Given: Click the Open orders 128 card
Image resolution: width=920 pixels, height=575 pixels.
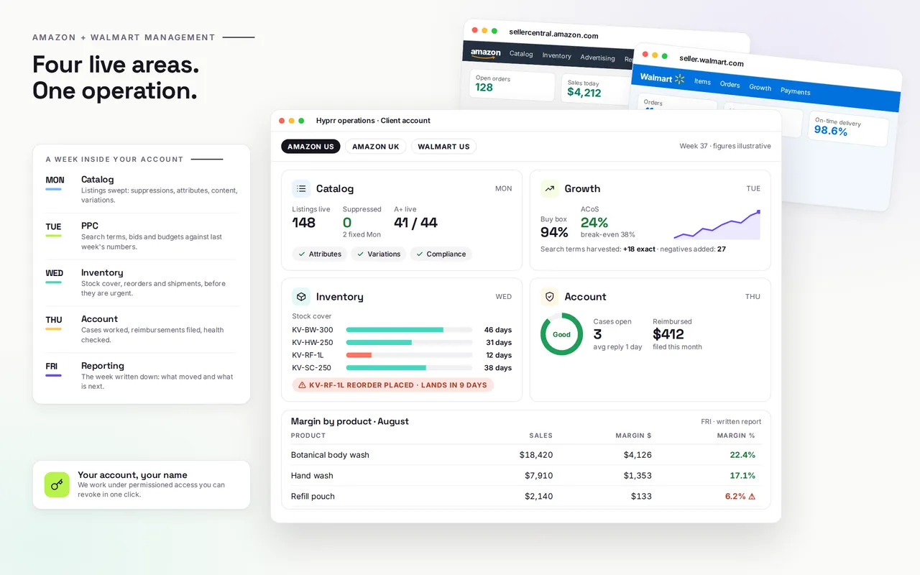Looking at the screenshot, I should click(x=512, y=84).
